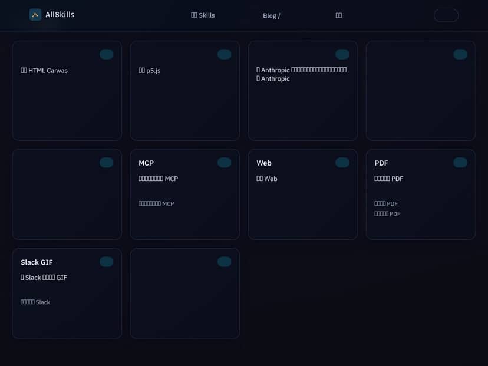Click the badge icon on HTML Canvas card
Image resolution: width=488 pixels, height=366 pixels.
coord(107,54)
